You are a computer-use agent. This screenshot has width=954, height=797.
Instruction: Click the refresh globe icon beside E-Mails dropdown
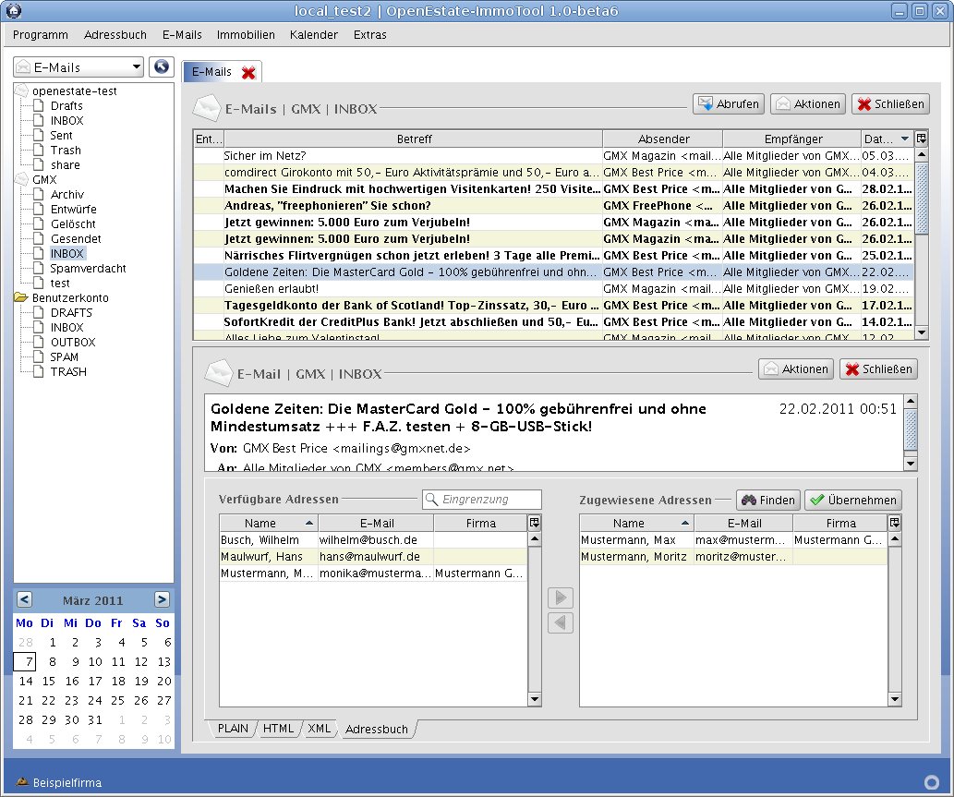(162, 66)
